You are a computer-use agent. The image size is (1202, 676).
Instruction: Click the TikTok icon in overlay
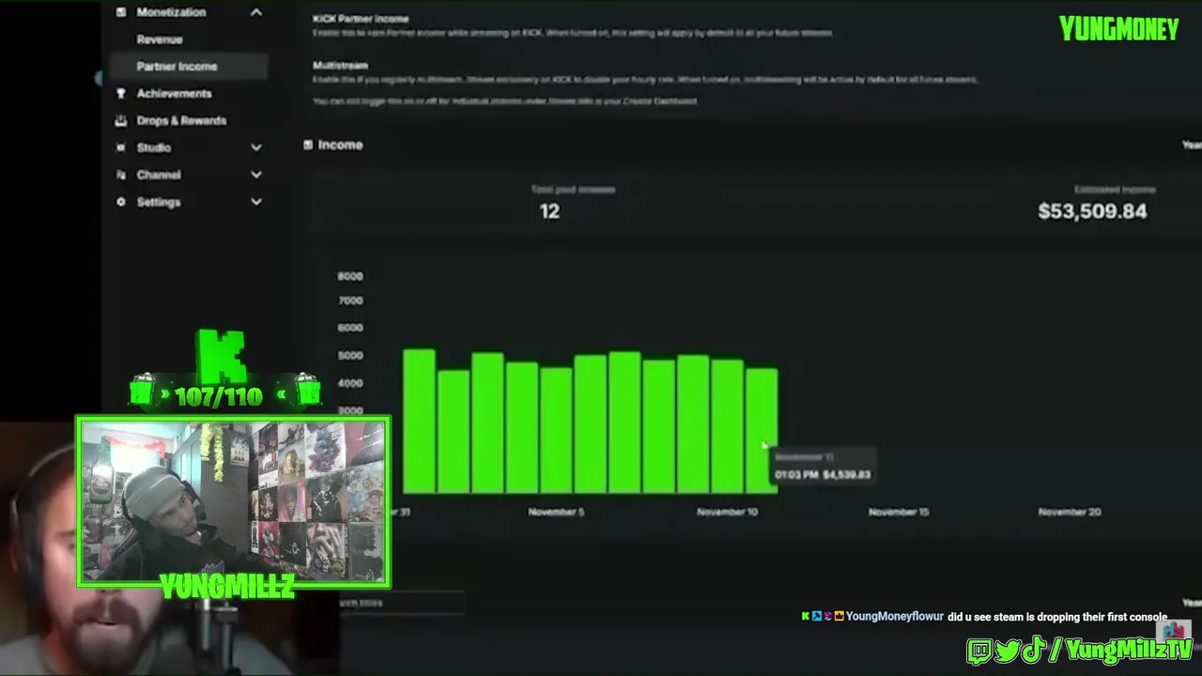tap(1033, 649)
